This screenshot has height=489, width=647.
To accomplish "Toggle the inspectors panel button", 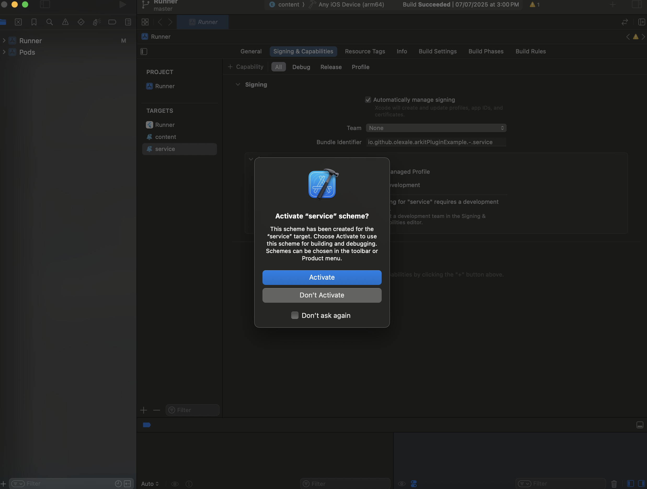I will coord(637,4).
